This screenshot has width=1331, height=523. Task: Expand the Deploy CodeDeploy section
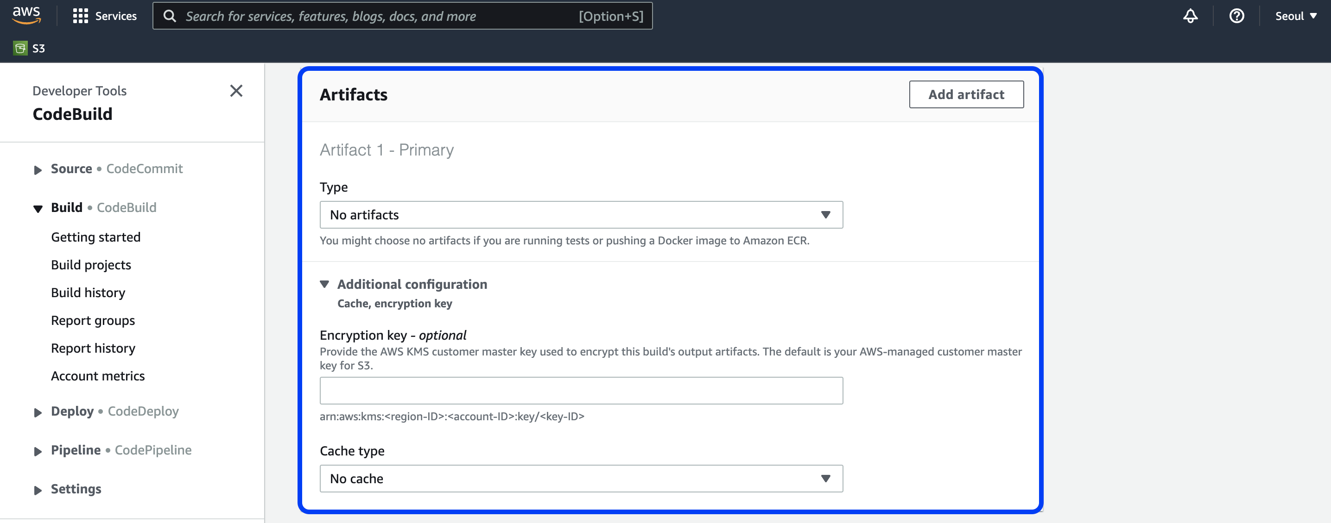[x=38, y=412]
